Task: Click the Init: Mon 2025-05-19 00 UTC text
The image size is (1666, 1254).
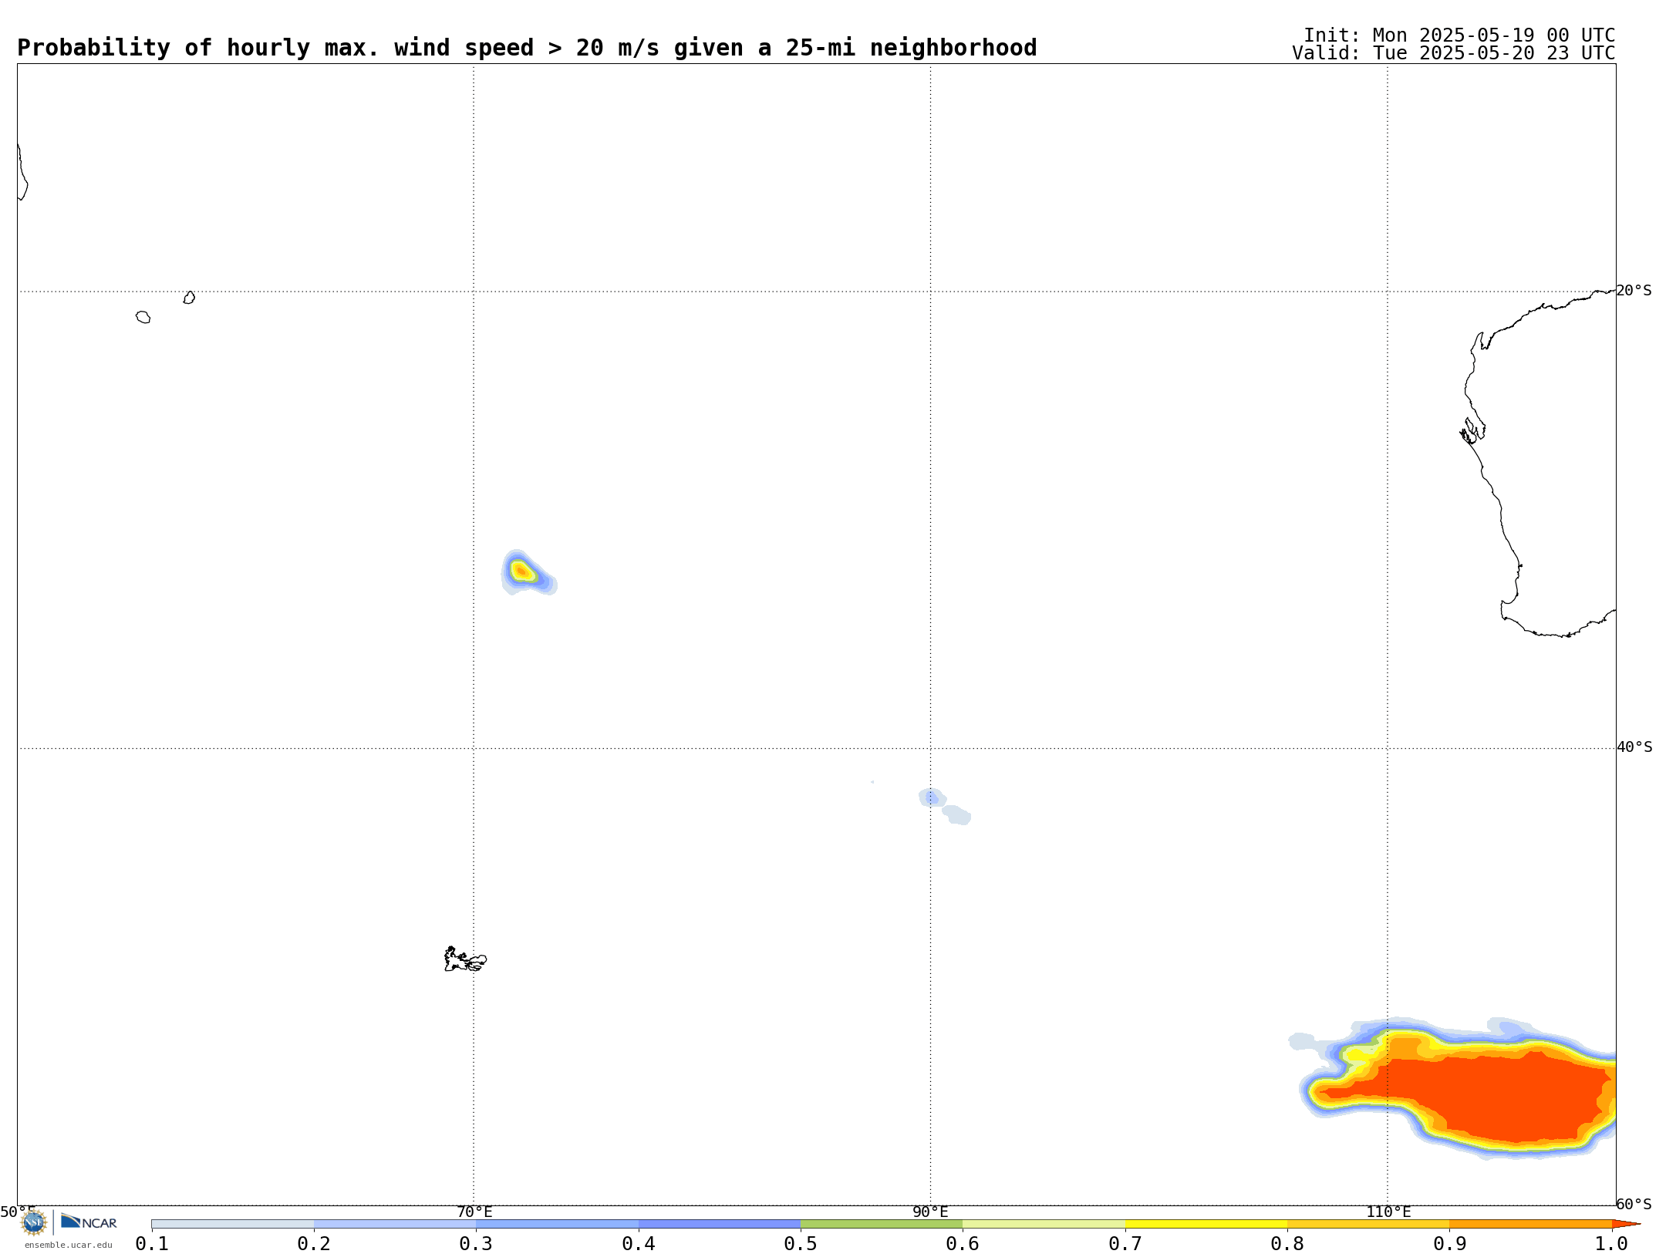Action: (1459, 35)
